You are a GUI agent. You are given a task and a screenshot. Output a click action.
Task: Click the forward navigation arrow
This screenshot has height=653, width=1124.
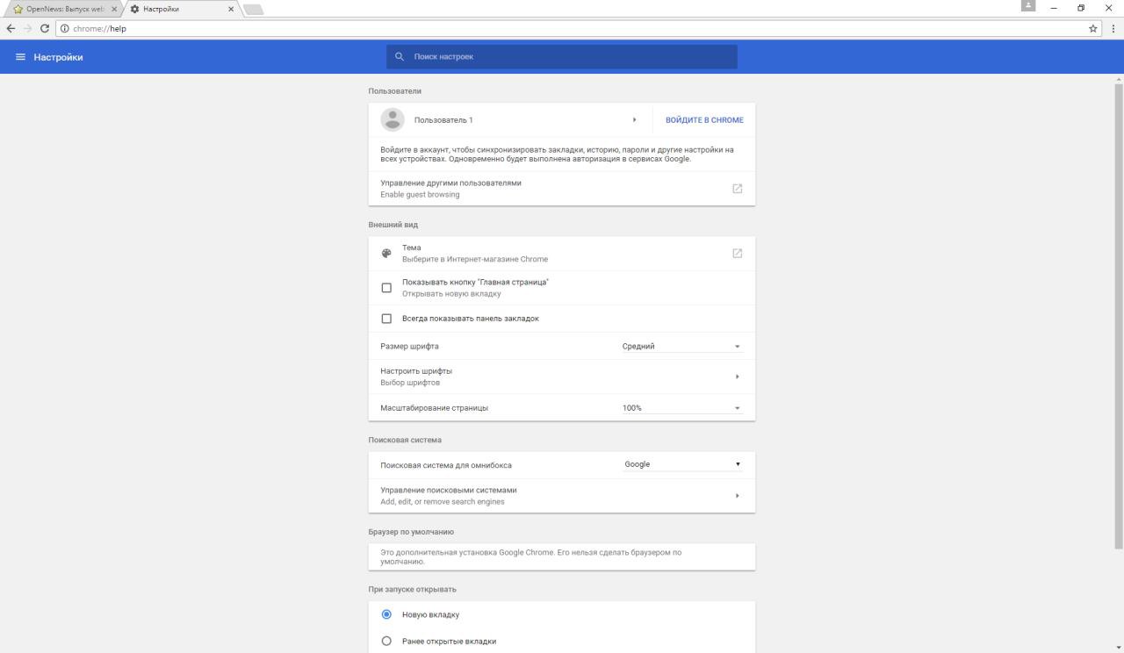click(28, 28)
